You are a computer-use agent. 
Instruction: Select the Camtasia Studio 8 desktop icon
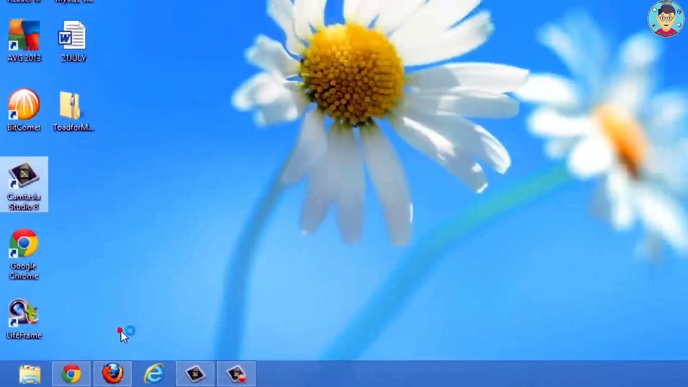pyautogui.click(x=24, y=185)
